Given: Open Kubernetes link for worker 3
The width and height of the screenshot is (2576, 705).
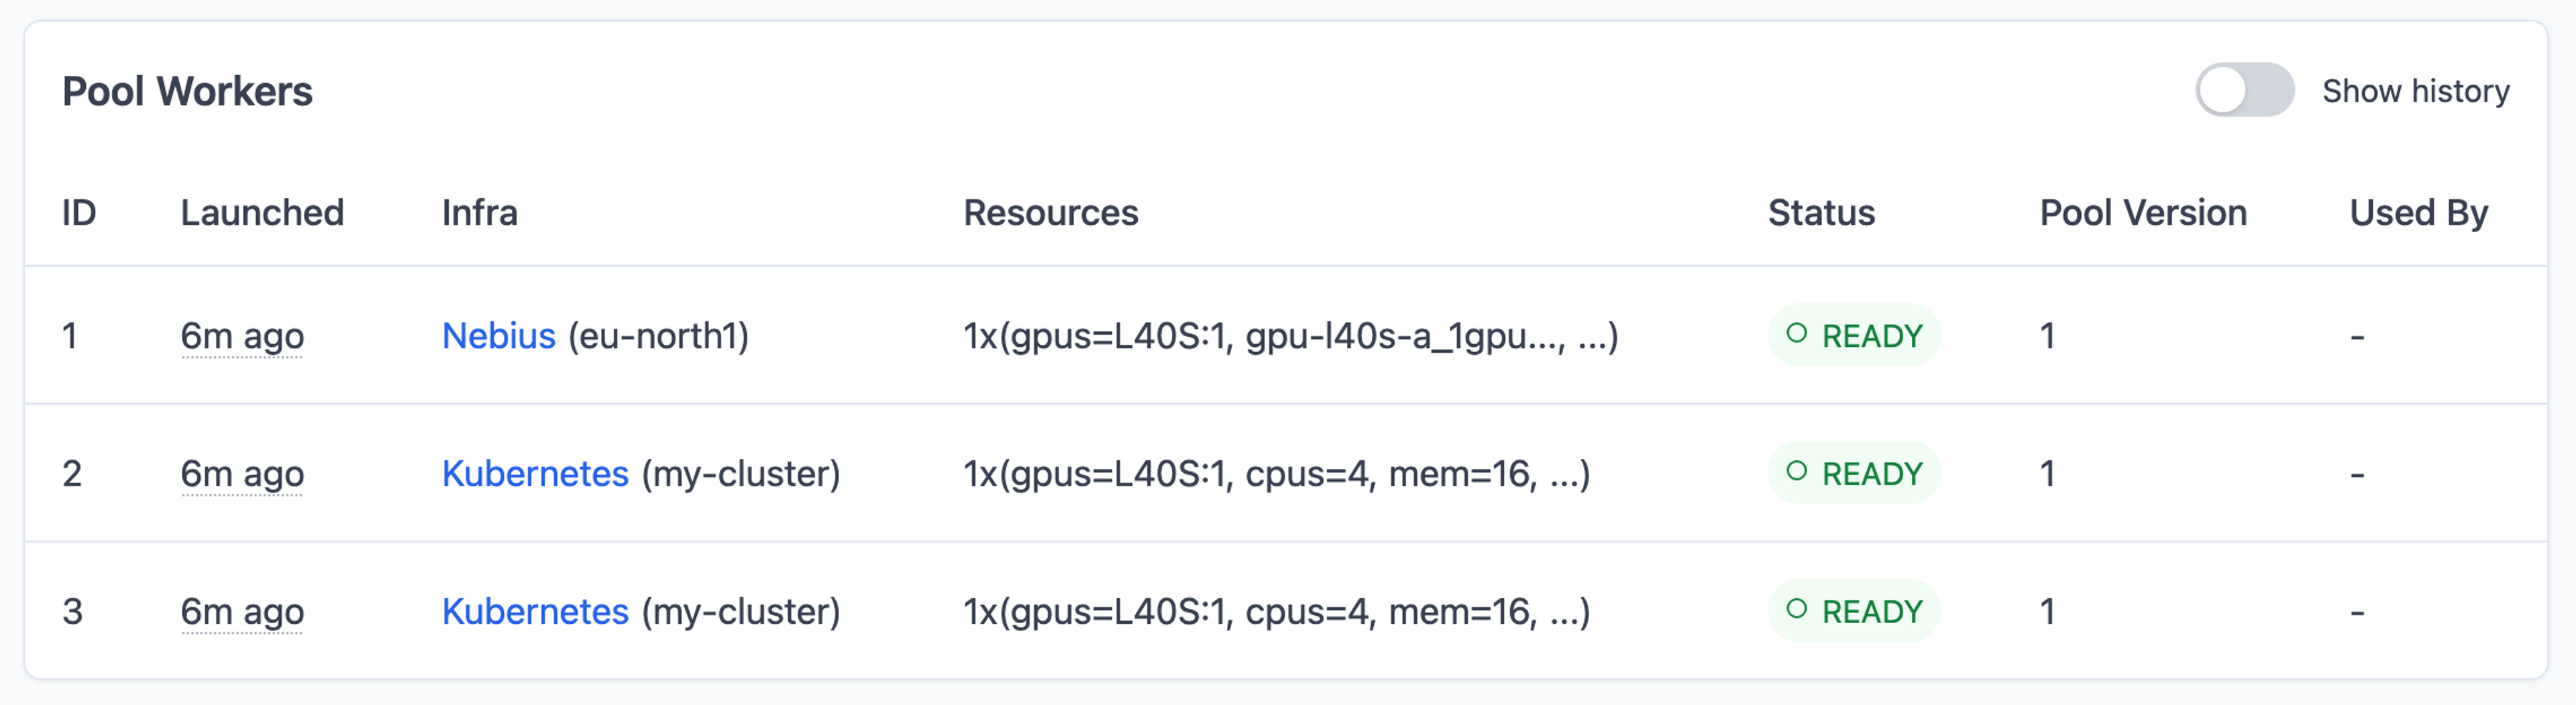Looking at the screenshot, I should coord(535,611).
